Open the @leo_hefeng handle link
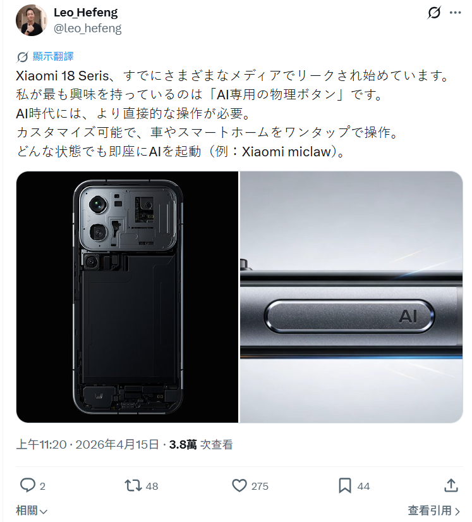472x522 pixels. 88,28
